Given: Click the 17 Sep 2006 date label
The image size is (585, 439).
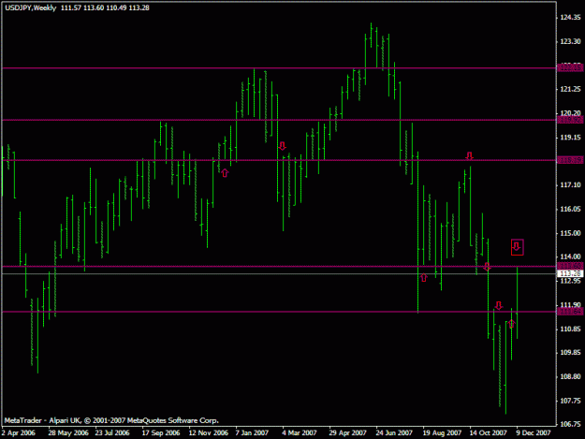Looking at the screenshot, I should pos(161,433).
